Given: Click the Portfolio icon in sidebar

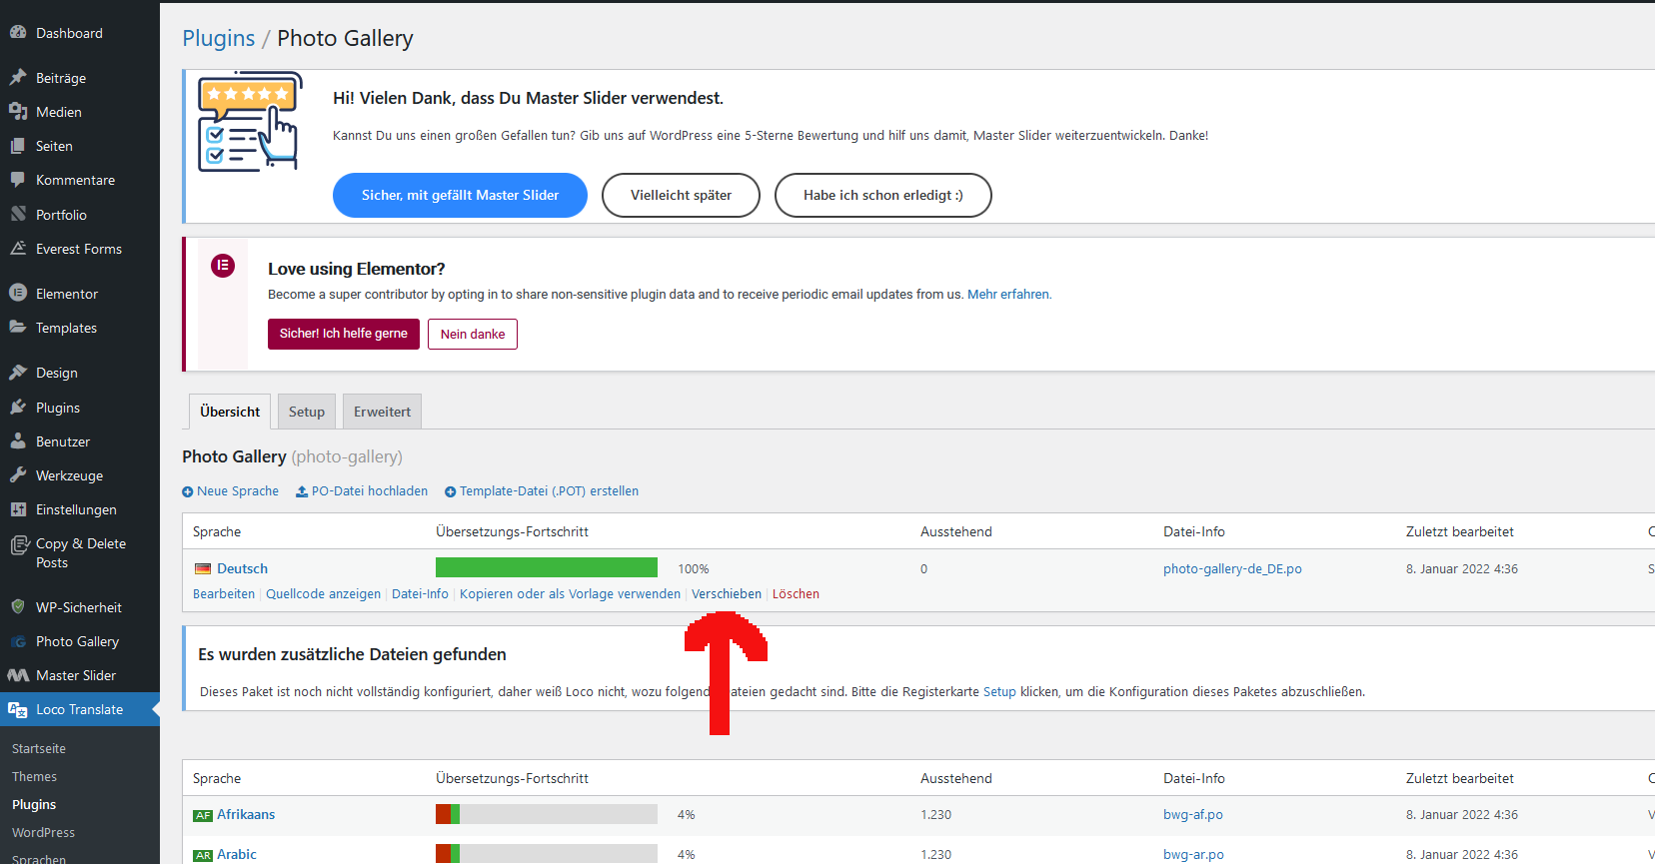Looking at the screenshot, I should [18, 215].
